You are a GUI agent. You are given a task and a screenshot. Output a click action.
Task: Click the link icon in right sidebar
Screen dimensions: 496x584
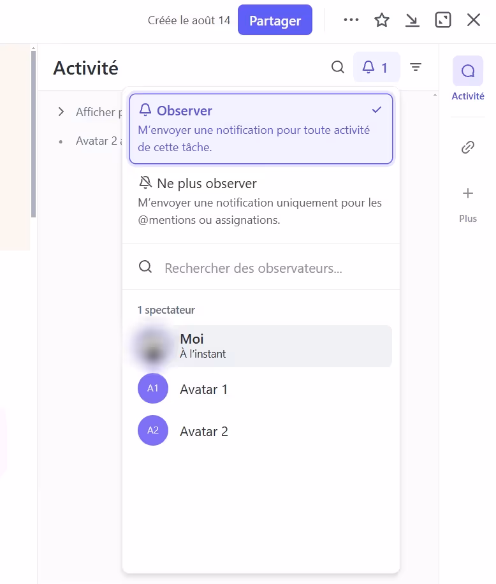(467, 147)
